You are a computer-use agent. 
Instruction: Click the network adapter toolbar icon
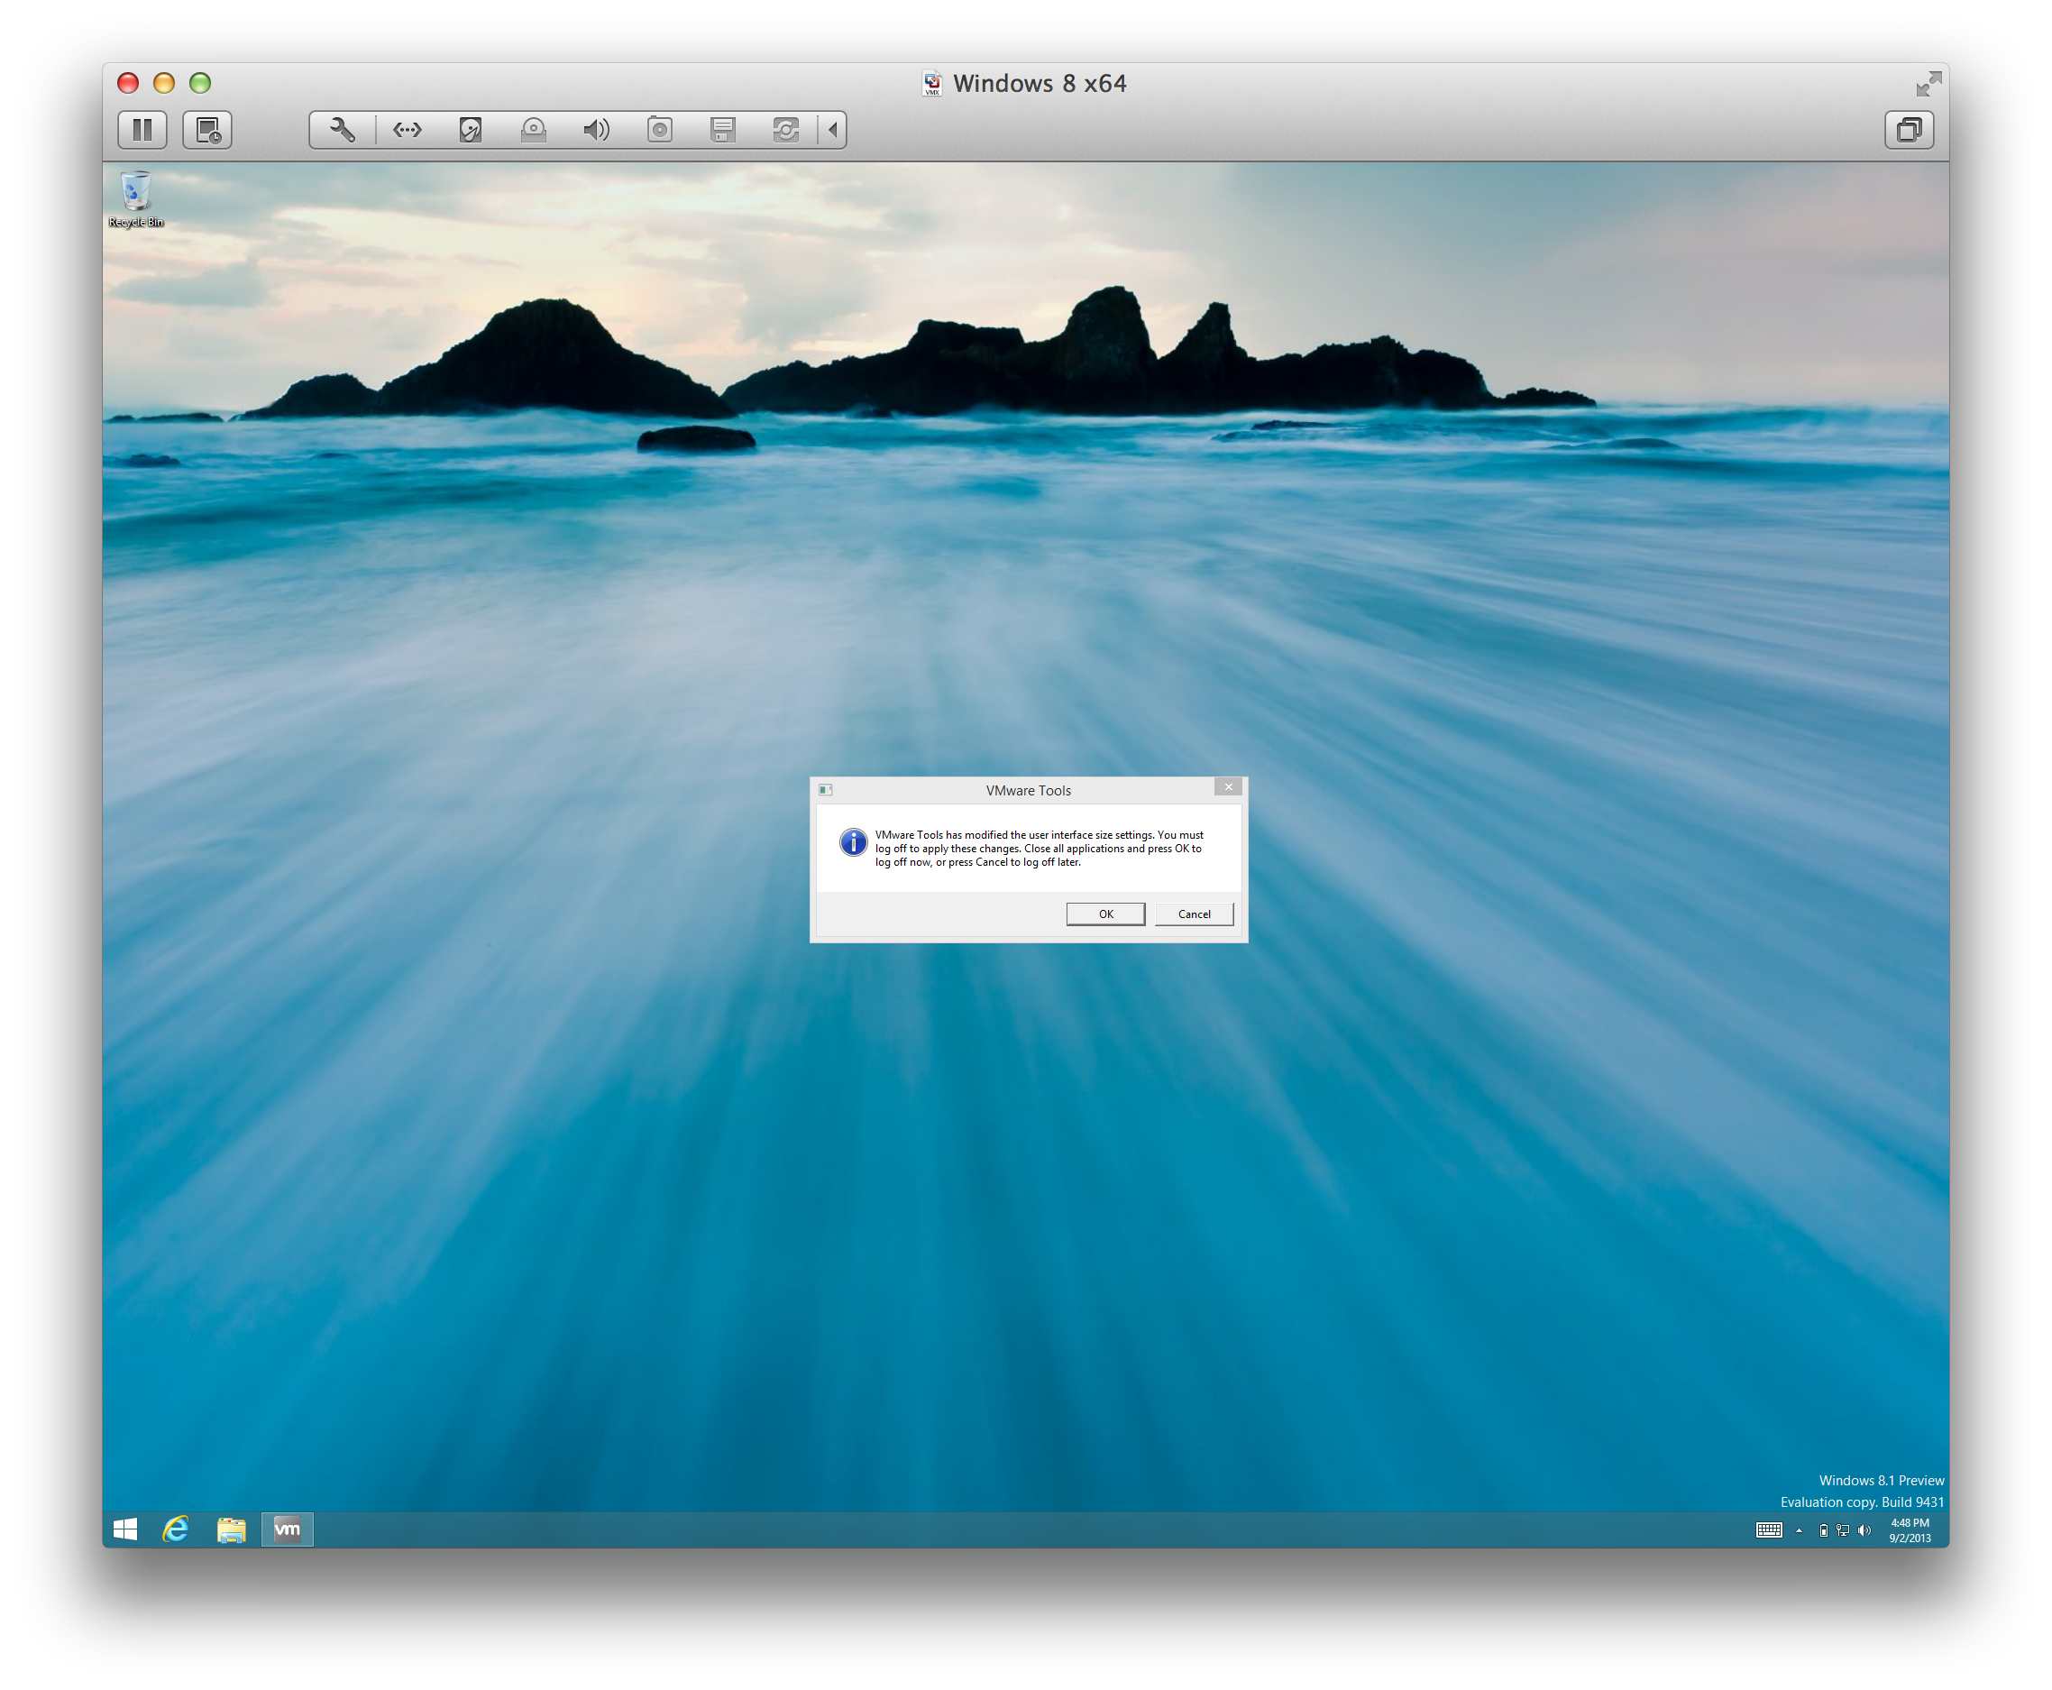click(407, 130)
